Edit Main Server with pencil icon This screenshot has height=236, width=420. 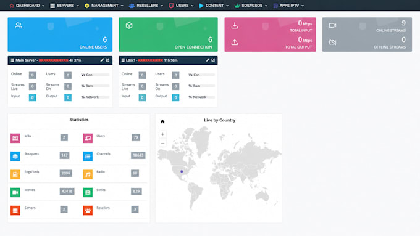[x=102, y=60]
